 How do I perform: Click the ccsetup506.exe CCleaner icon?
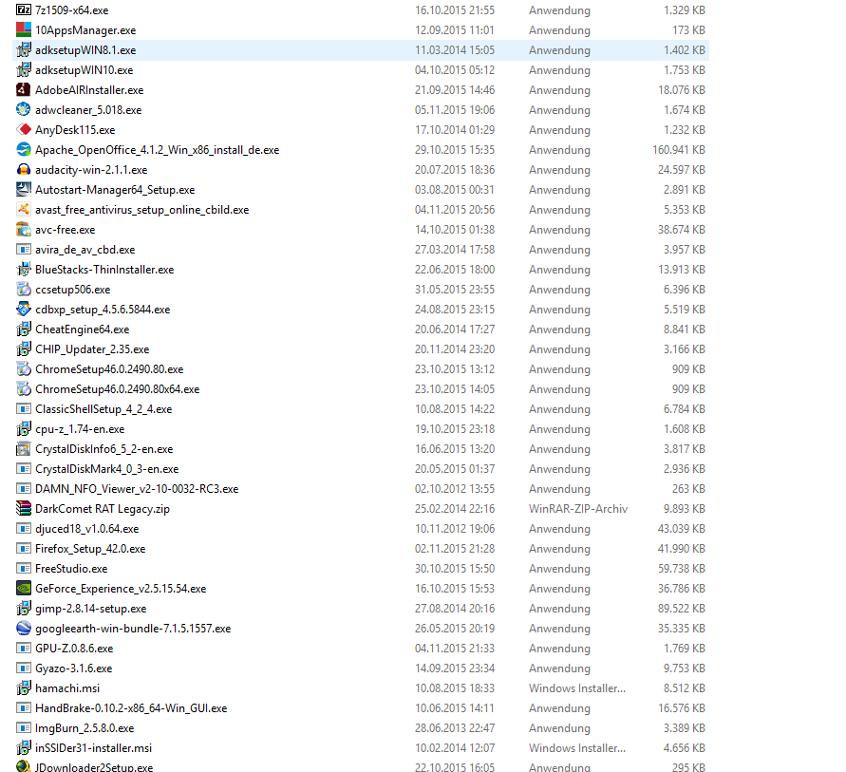pos(23,290)
